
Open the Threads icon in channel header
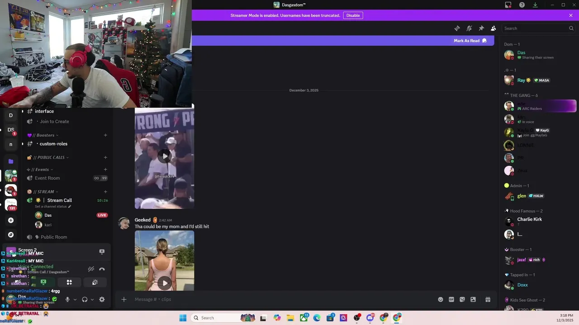[457, 28]
